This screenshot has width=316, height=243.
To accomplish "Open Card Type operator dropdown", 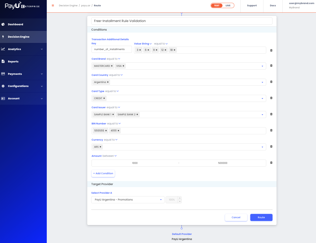I will click(112, 91).
